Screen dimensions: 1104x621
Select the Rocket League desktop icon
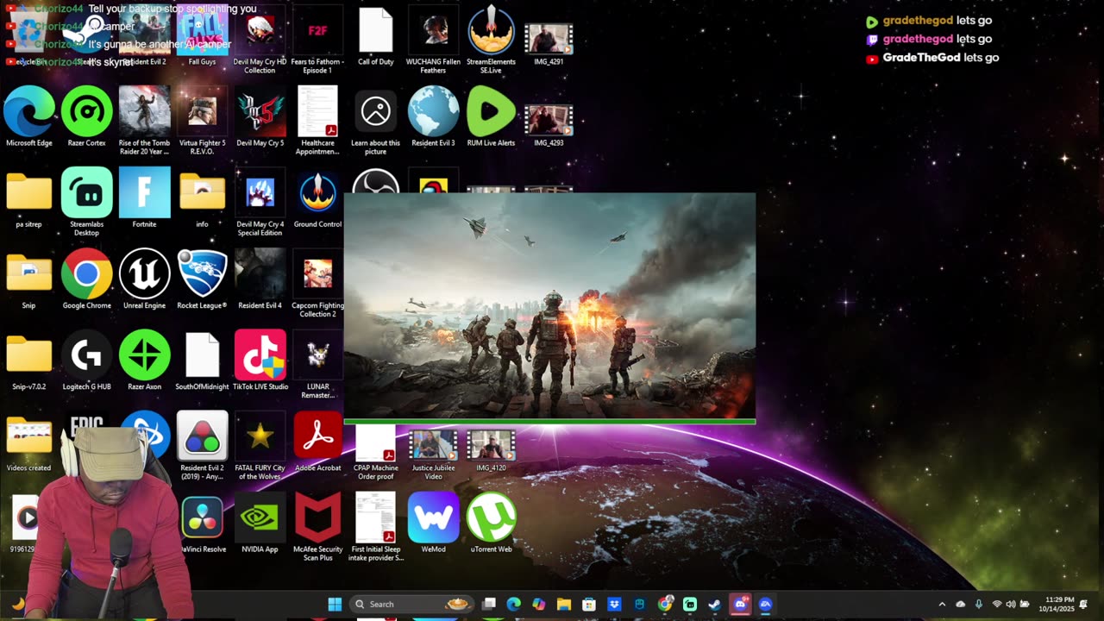202,279
